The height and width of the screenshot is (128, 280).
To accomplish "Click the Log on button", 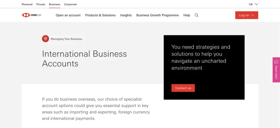I will tap(247, 15).
